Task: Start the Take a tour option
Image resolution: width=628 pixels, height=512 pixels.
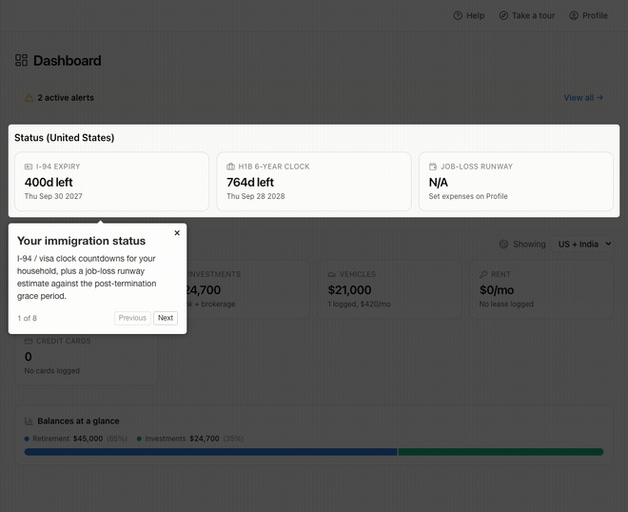Action: tap(527, 15)
